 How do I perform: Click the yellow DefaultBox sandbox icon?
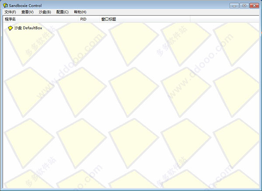pos(10,28)
